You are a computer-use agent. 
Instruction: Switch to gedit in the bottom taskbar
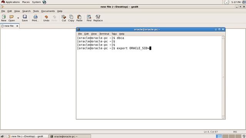pos(28,136)
